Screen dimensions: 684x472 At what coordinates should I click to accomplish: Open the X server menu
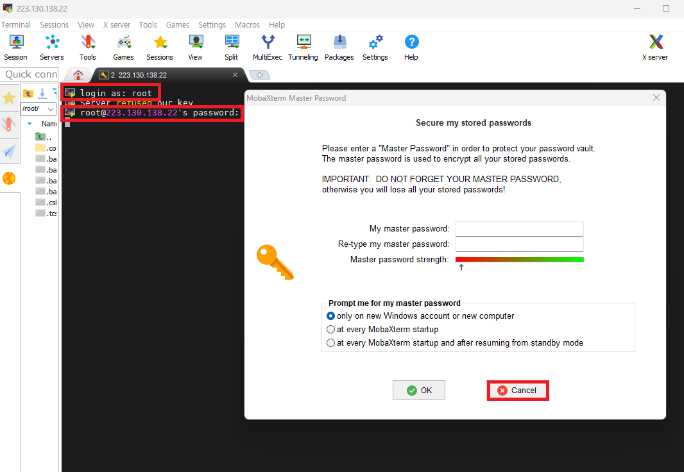(117, 25)
